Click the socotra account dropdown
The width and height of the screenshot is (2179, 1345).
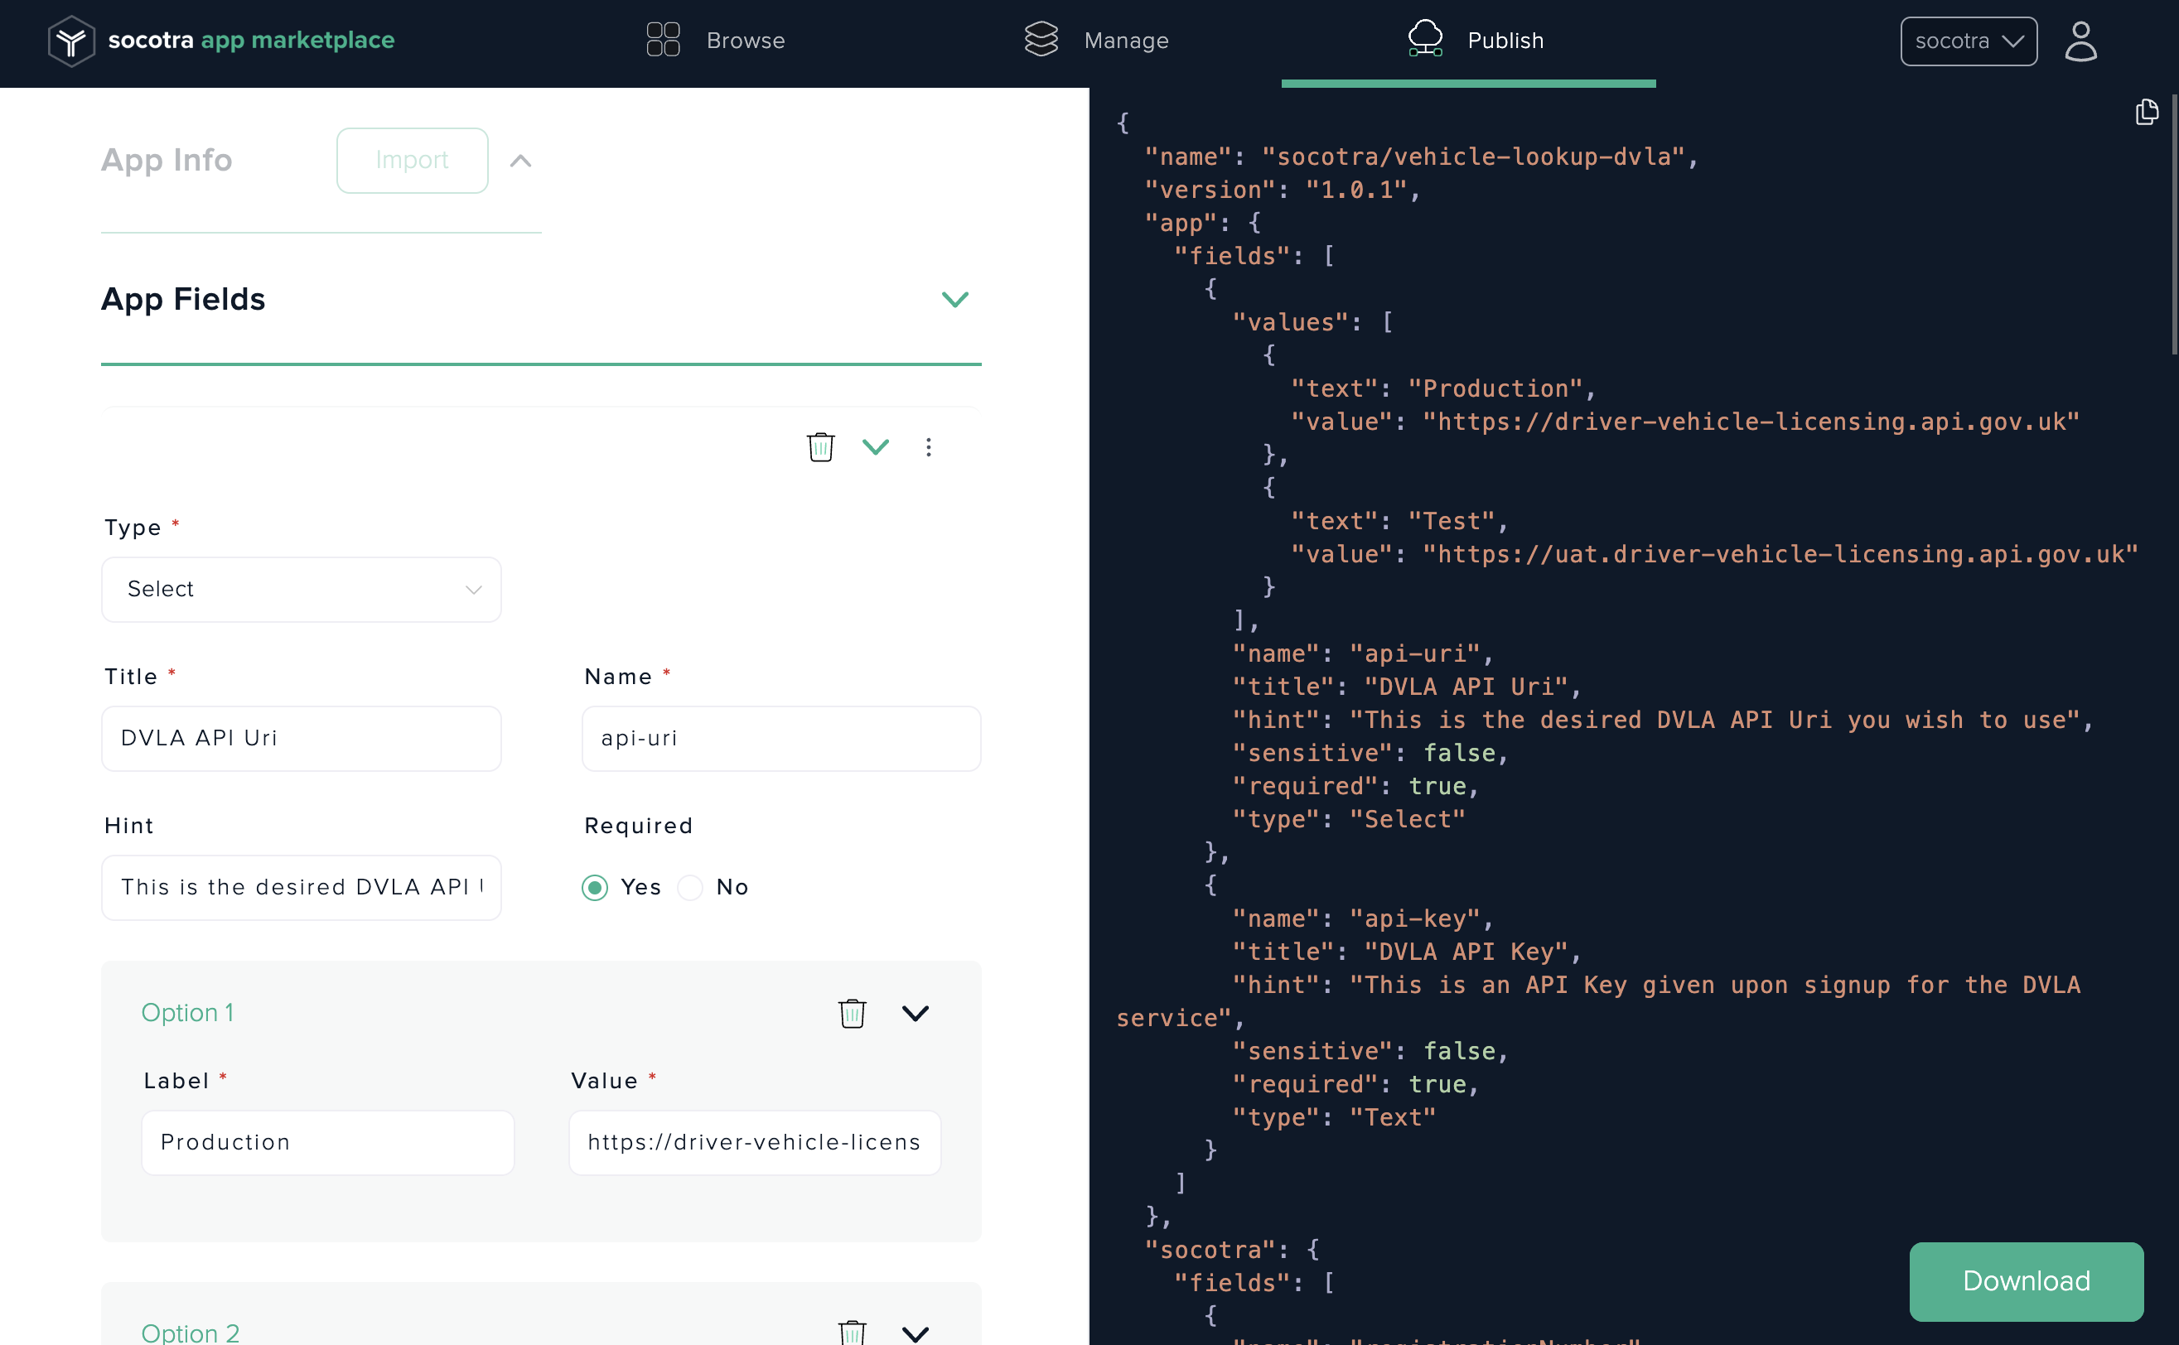click(x=1970, y=39)
